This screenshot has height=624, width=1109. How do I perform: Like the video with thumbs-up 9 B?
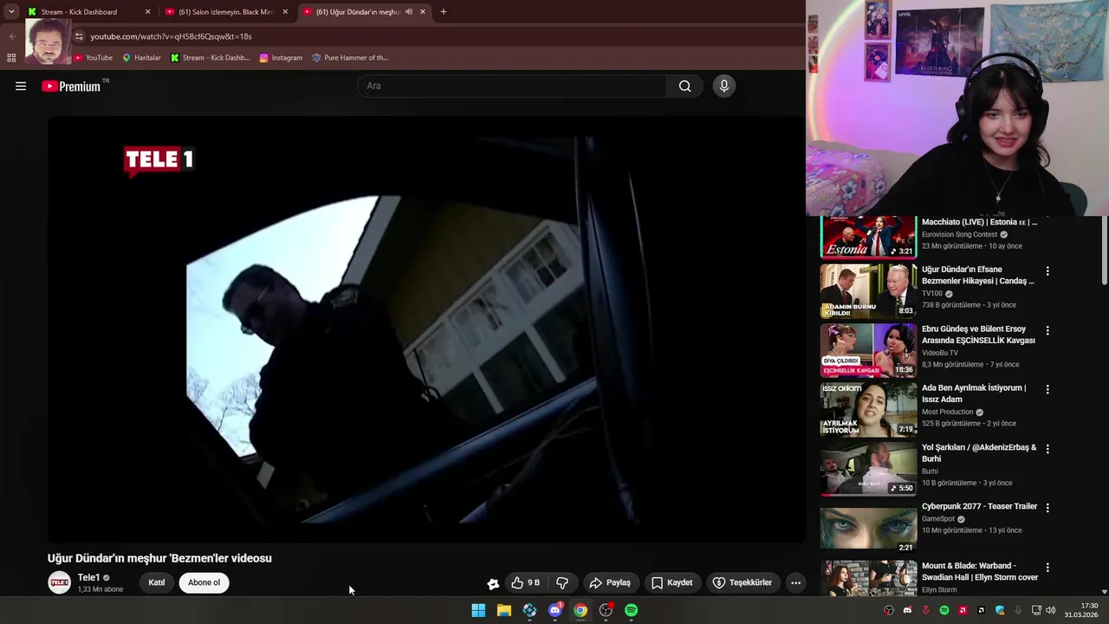525,582
